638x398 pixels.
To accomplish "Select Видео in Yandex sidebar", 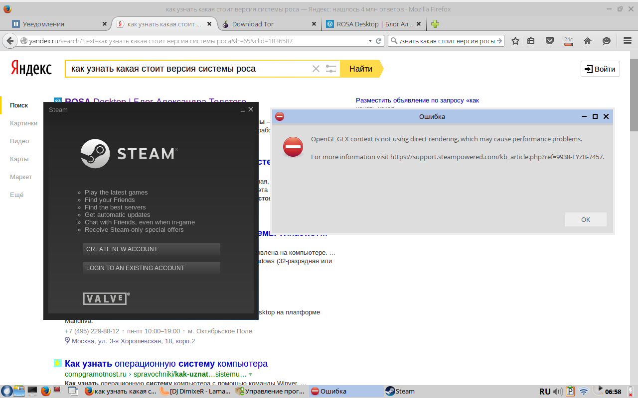I will click(x=19, y=141).
